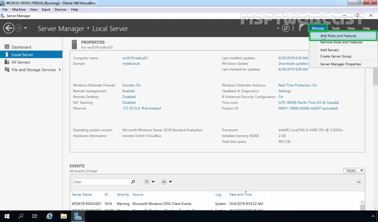Screen dimensions: 378x222
Task: Open VirtualBox Input menu
Action: coord(46,10)
